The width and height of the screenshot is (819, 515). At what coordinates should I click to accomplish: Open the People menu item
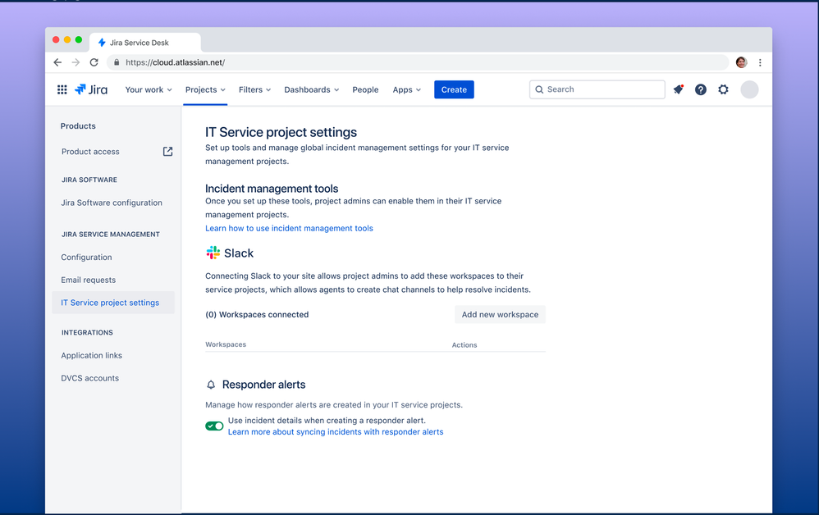pyautogui.click(x=365, y=89)
